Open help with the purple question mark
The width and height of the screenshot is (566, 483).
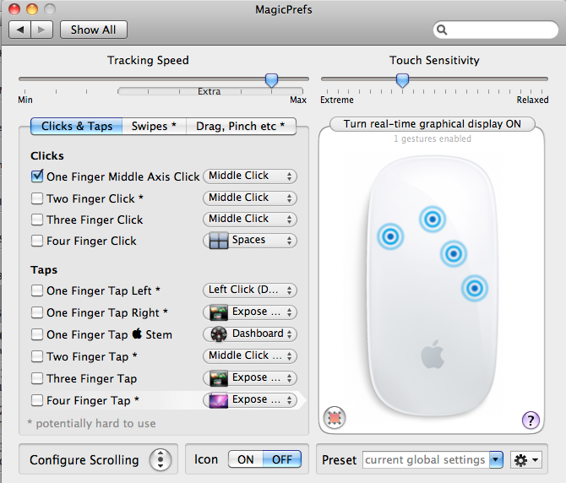pyautogui.click(x=531, y=421)
